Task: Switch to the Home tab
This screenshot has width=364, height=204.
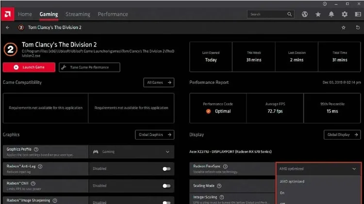Action: click(x=25, y=14)
